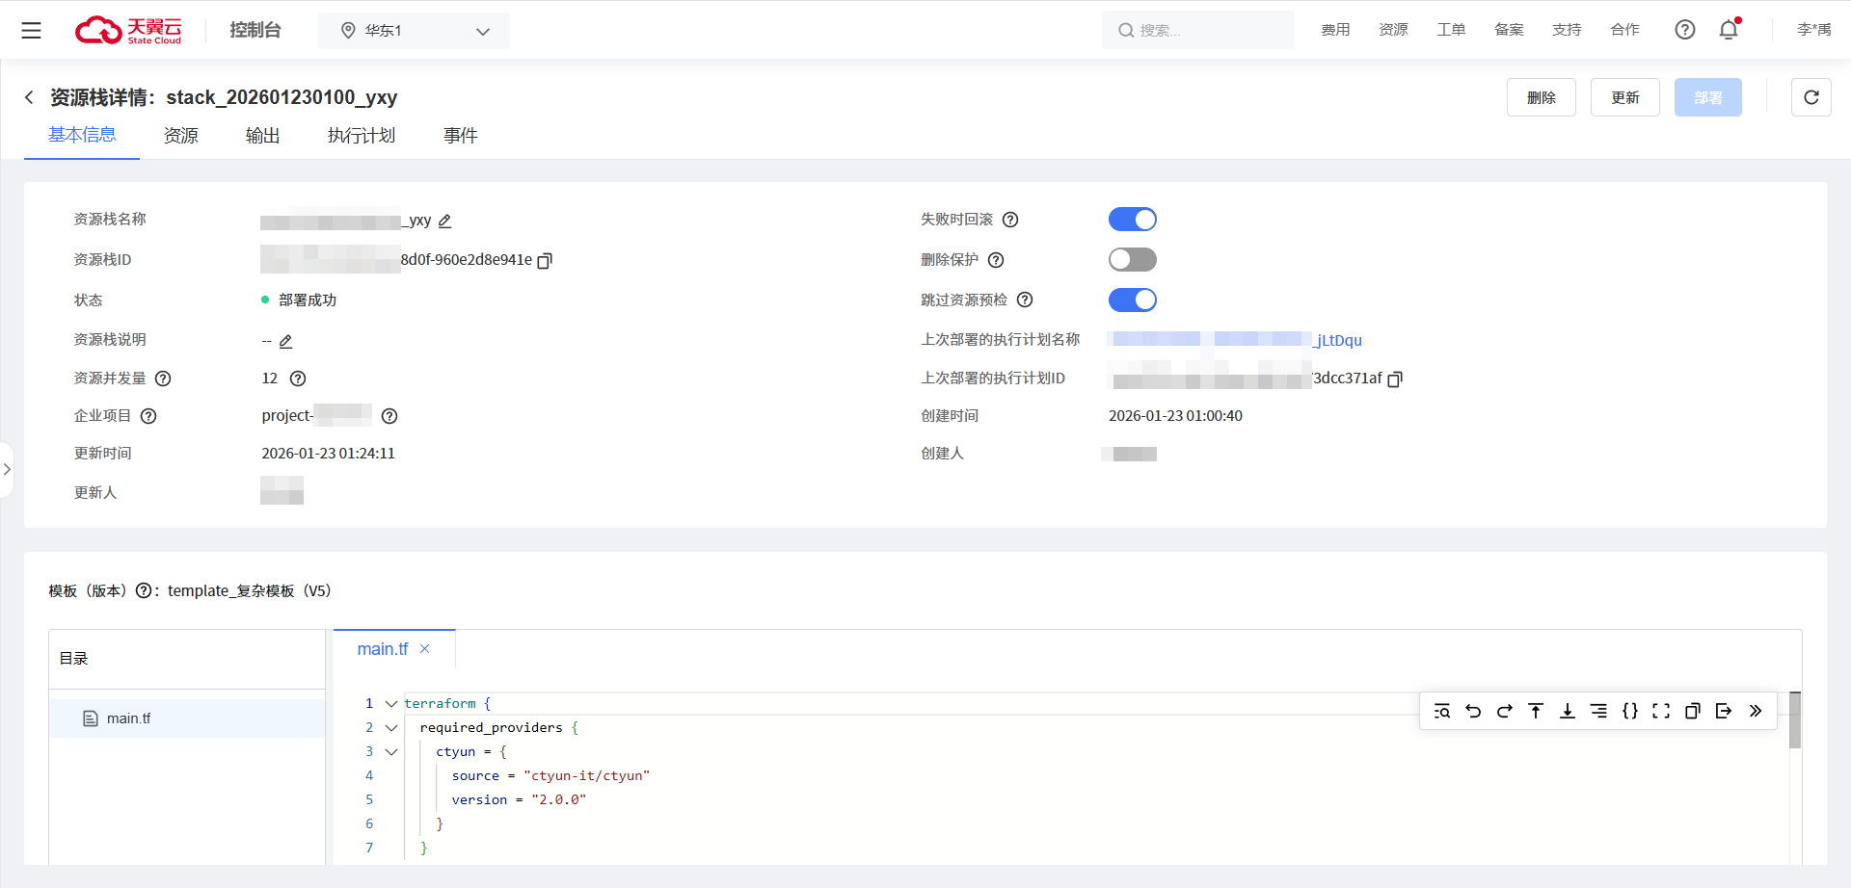Viewport: 1851px width, 888px height.
Task: Open the hamburger menu icon
Action: coord(31,31)
